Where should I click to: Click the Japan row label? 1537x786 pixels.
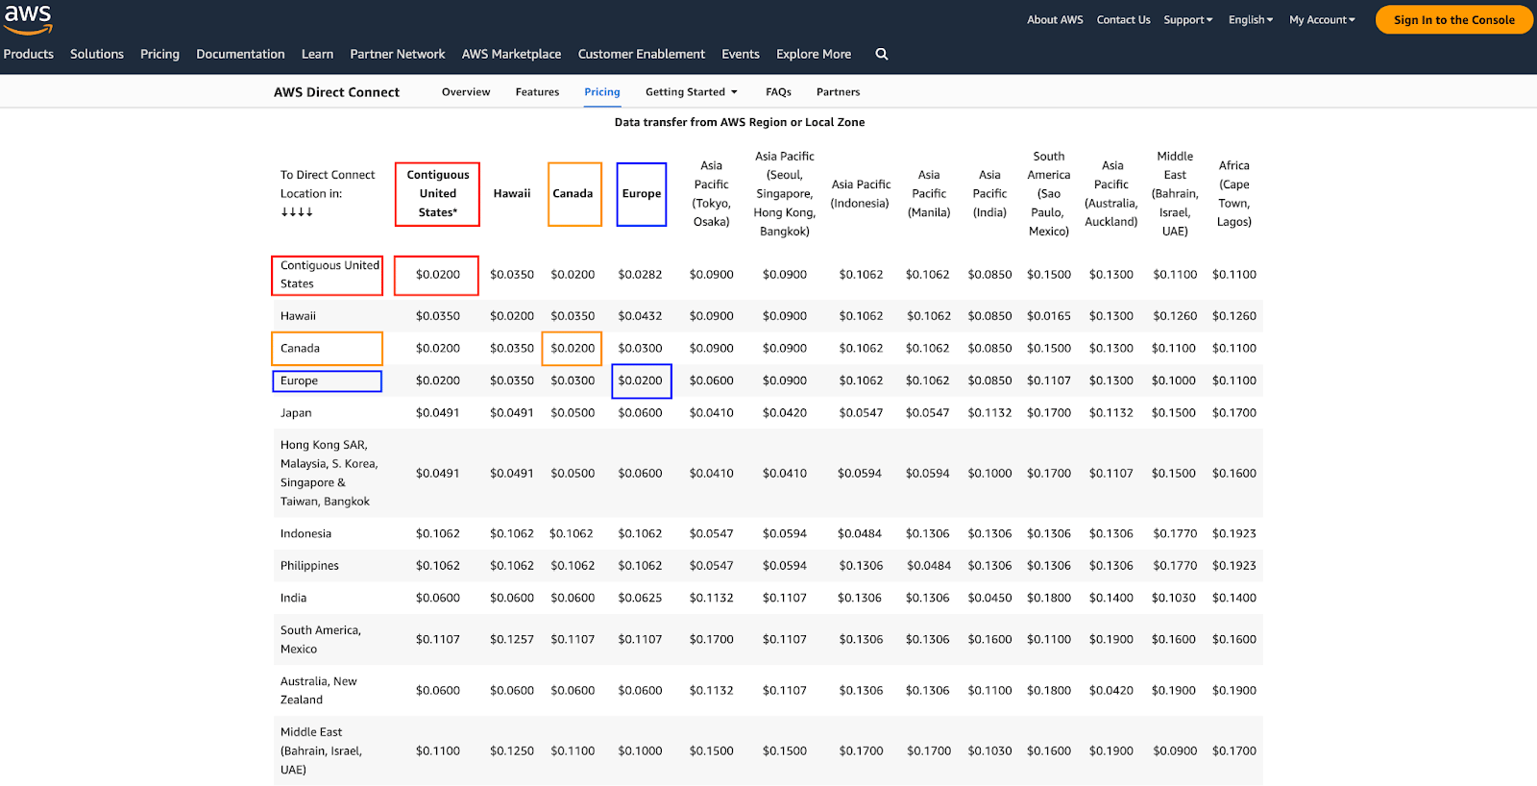296,413
